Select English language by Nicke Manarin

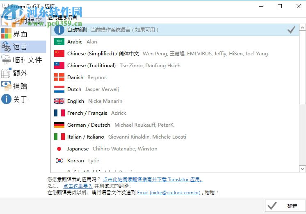(175, 101)
